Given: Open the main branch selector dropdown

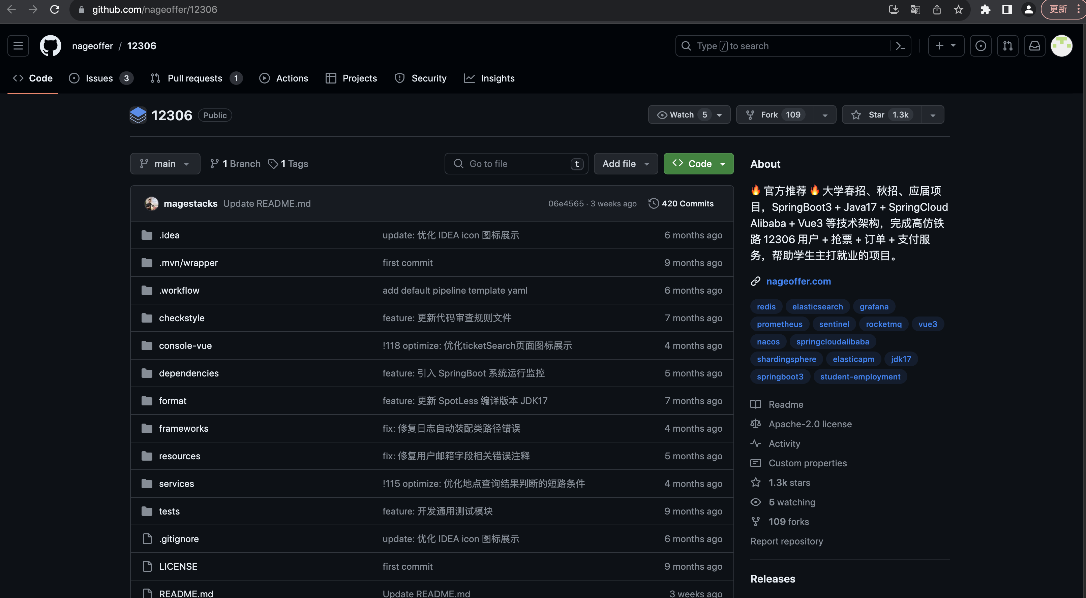Looking at the screenshot, I should point(165,163).
